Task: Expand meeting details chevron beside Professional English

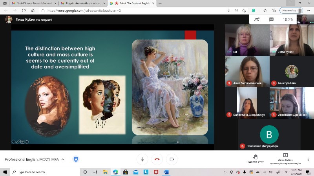Action: 63,159
